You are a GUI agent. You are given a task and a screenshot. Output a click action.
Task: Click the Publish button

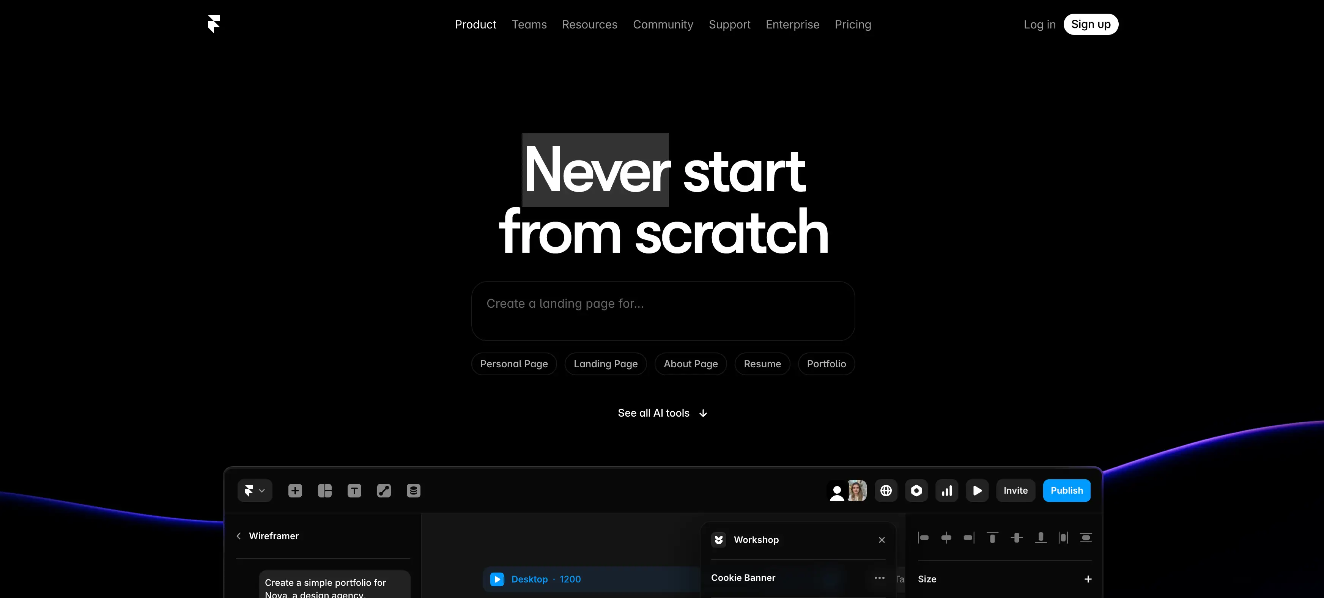(x=1066, y=490)
